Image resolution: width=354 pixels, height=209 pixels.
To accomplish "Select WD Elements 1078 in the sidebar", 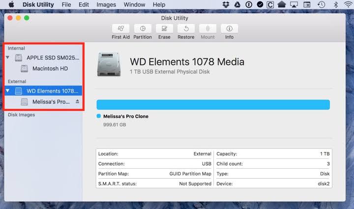I will (x=43, y=91).
